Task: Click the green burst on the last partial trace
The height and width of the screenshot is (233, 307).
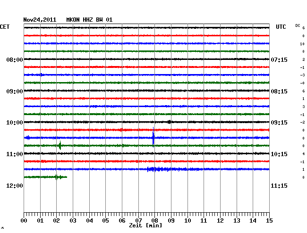Action: pos(59,177)
